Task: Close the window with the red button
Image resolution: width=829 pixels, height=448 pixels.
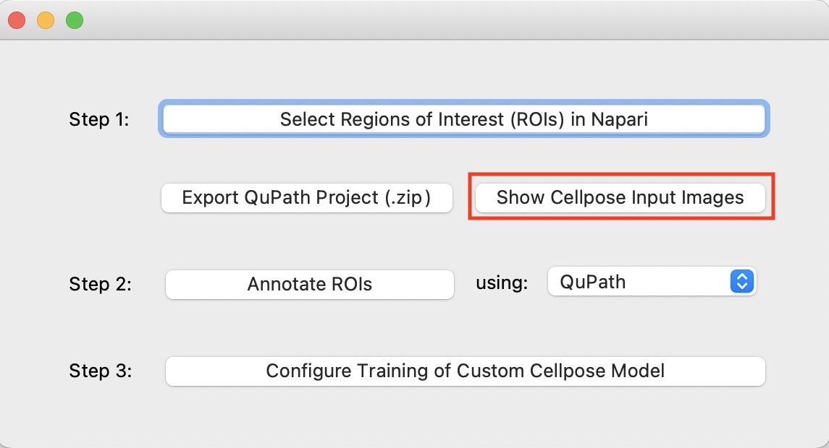Action: click(17, 21)
